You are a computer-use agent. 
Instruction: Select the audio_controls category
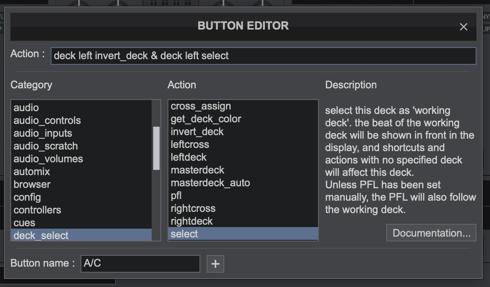pos(81,120)
